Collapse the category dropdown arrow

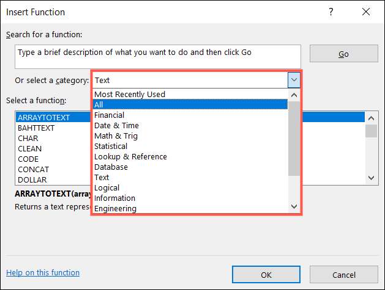click(x=294, y=80)
